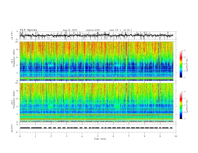Viewport: 198px width, 153px height.
Task: Click the green patch near 4 kHz at minute 6 in ch.2
Action: 117,106
